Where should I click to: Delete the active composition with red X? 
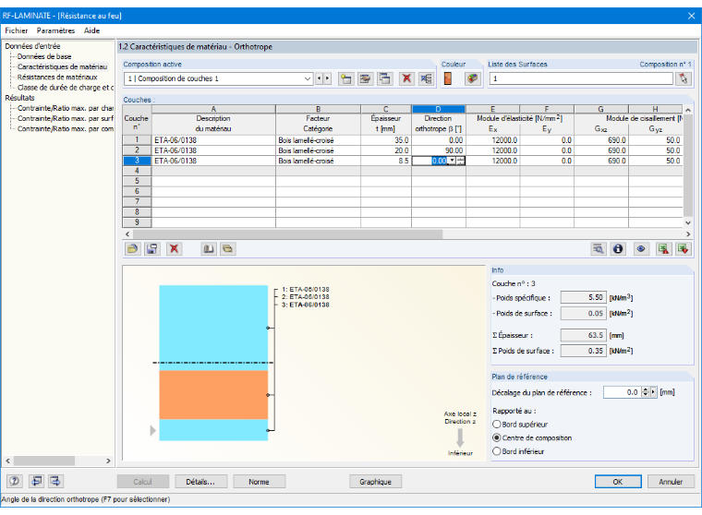tap(406, 78)
